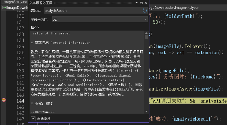Click line number 136 in editor
This screenshot has width=227, height=125.
coord(20,52)
